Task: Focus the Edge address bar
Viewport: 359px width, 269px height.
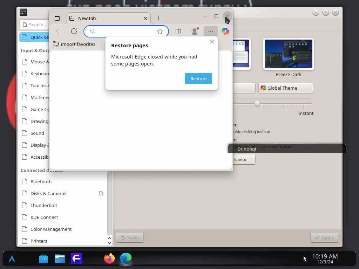Action: (126, 31)
